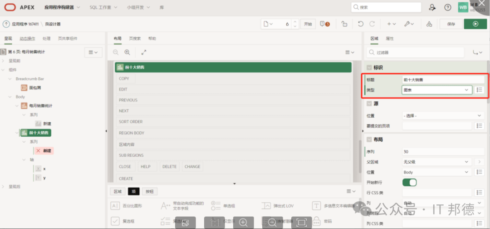Viewport: 490px width, 229px height.
Task: Switch to the Help tab
Action: [152, 39]
